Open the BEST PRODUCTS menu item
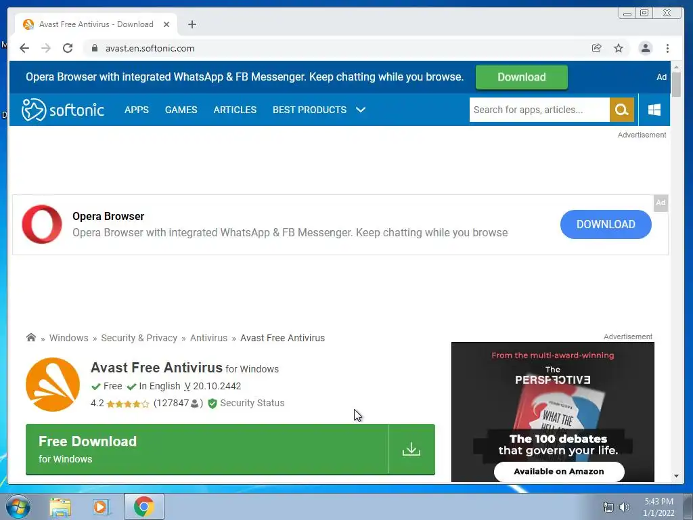Screen dimensions: 693x520 [309, 110]
